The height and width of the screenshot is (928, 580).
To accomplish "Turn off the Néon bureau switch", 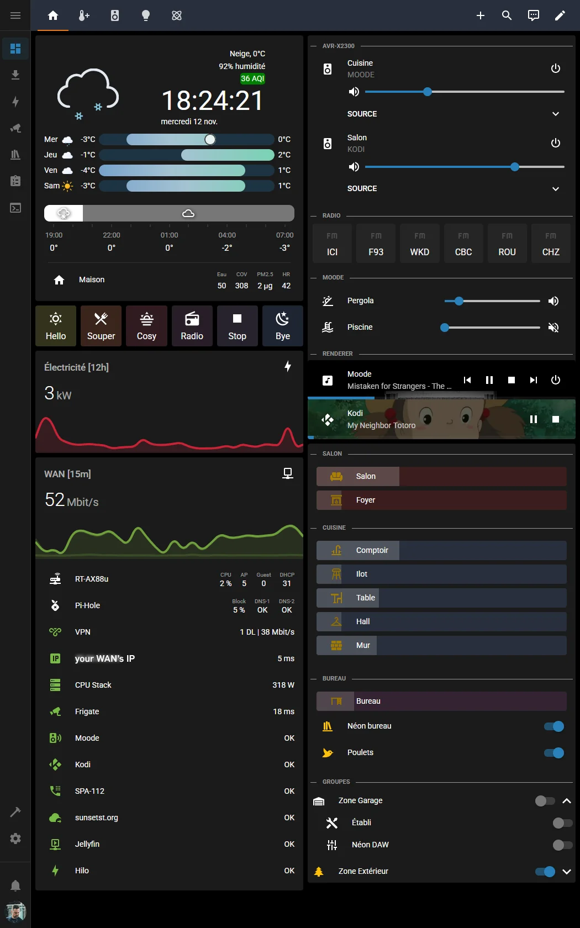I will click(x=553, y=726).
